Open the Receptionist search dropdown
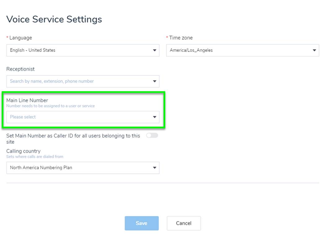325x242 pixels. click(83, 81)
